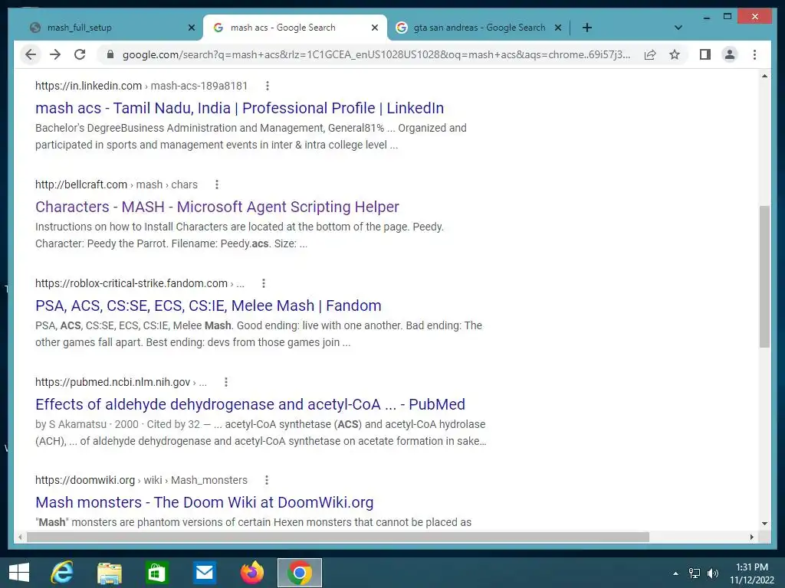Open a new browser tab
Screen dimensions: 785x588
(587, 28)
